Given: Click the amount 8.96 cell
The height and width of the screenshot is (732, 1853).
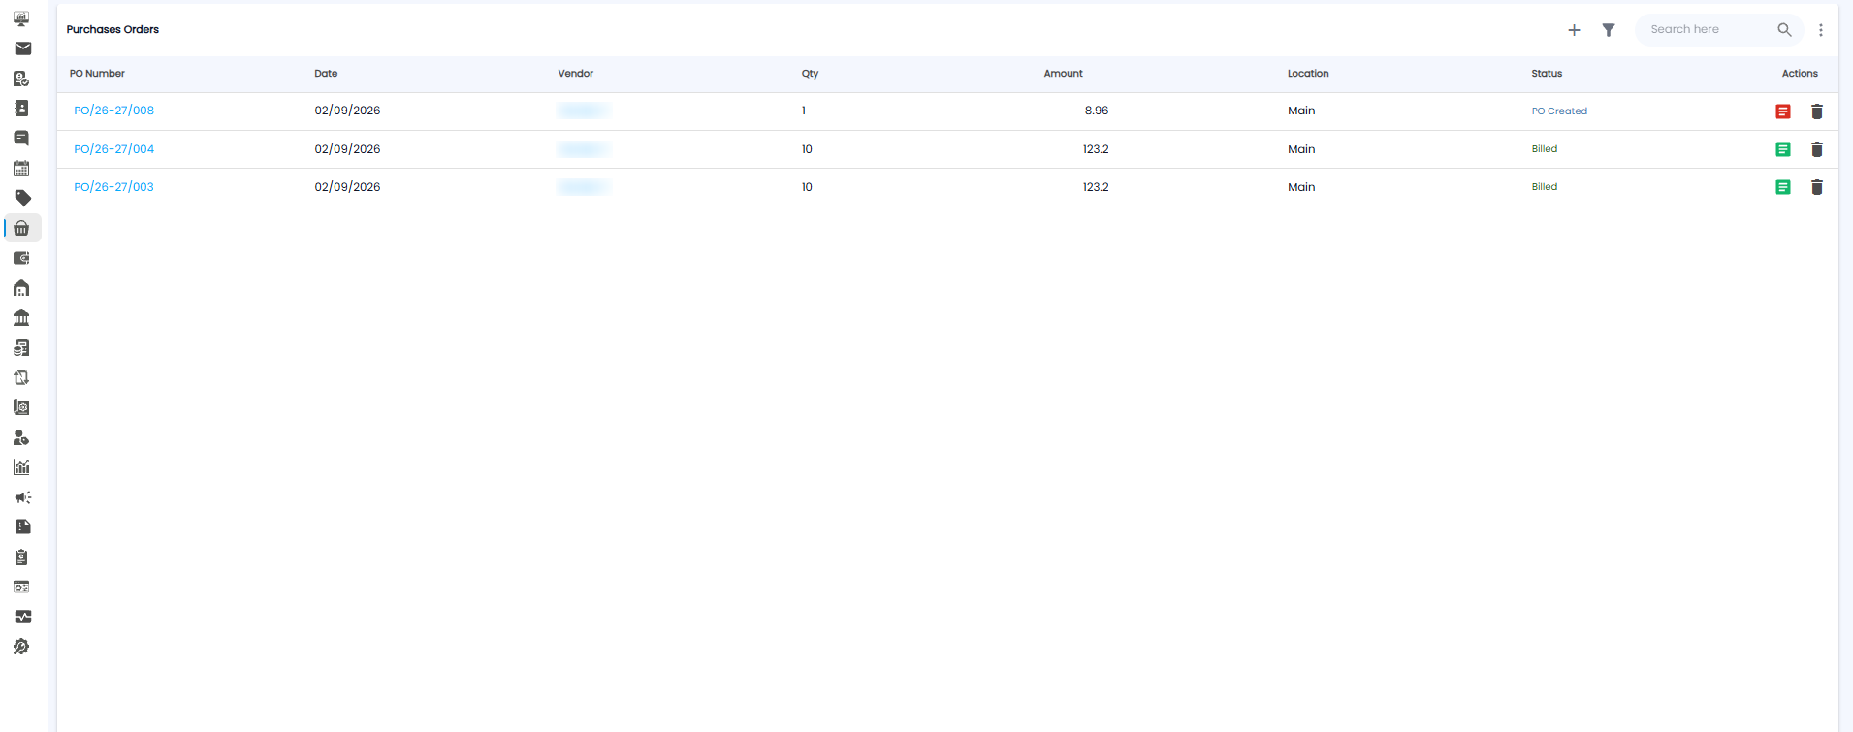Looking at the screenshot, I should pyautogui.click(x=1097, y=111).
